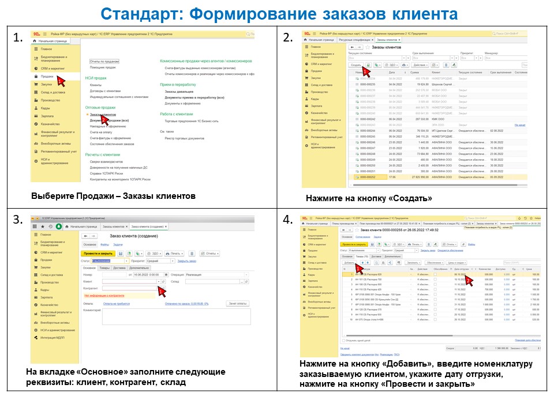Click open-record icon beside Клиент field in step 3
Screen dimensions: 554x415
(163, 281)
